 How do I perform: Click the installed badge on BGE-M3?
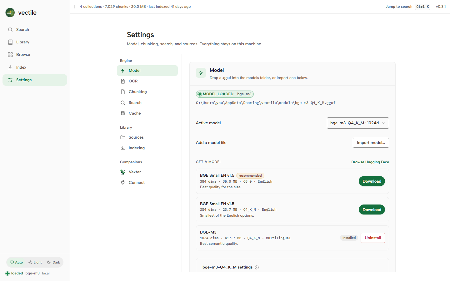pos(349,238)
